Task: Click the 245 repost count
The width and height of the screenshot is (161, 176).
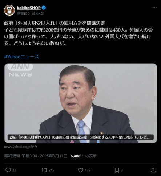Action: [51, 170]
